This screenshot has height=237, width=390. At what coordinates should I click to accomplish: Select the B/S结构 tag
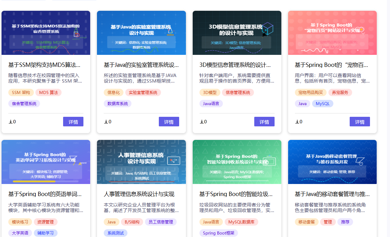coord(132,222)
